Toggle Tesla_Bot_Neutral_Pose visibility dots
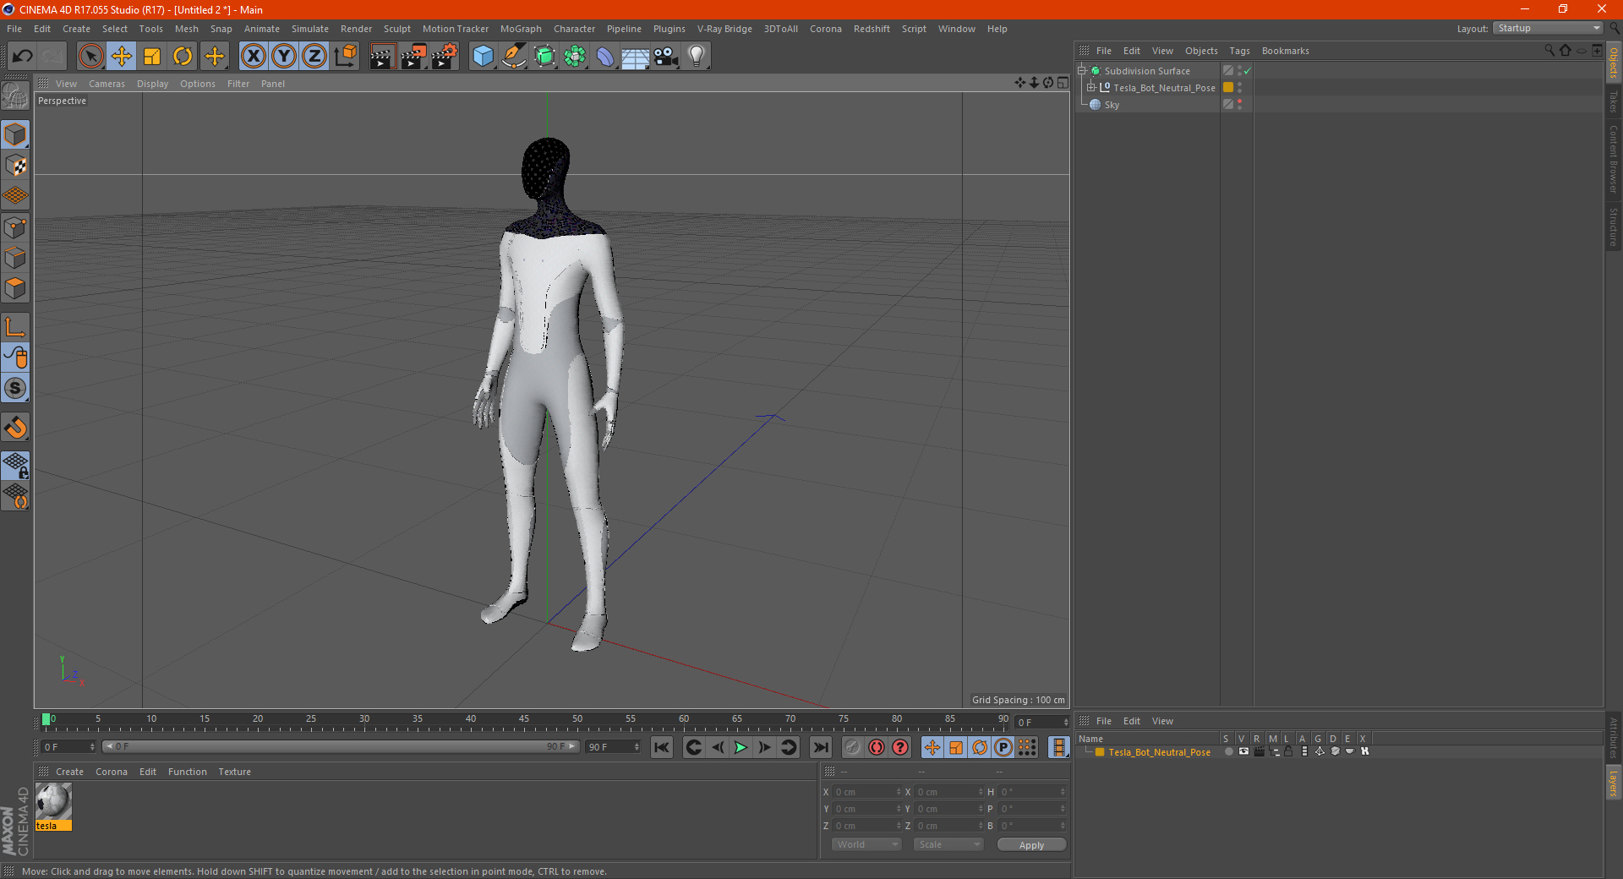Screen dimensions: 1623x879 [x=1239, y=88]
